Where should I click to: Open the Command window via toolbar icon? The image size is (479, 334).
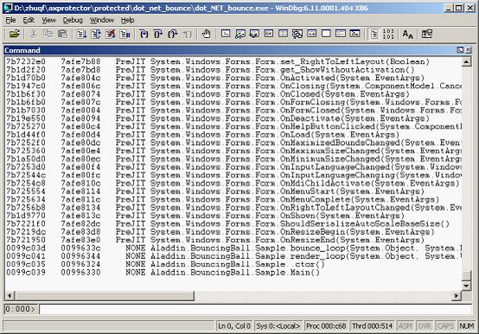click(226, 34)
